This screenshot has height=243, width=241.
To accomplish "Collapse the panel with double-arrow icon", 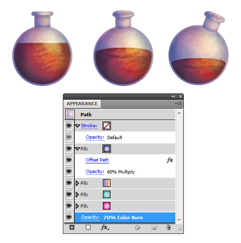I will pos(173,96).
